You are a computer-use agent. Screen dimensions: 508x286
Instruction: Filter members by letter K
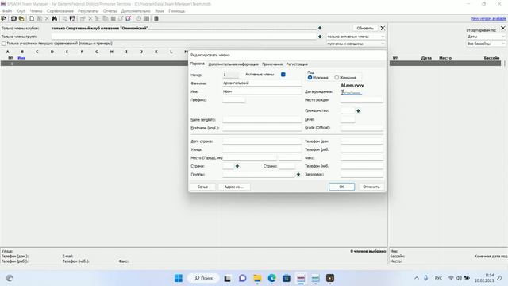pos(156,52)
